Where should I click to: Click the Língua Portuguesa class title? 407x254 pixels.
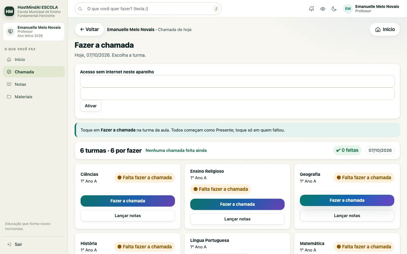(210, 240)
